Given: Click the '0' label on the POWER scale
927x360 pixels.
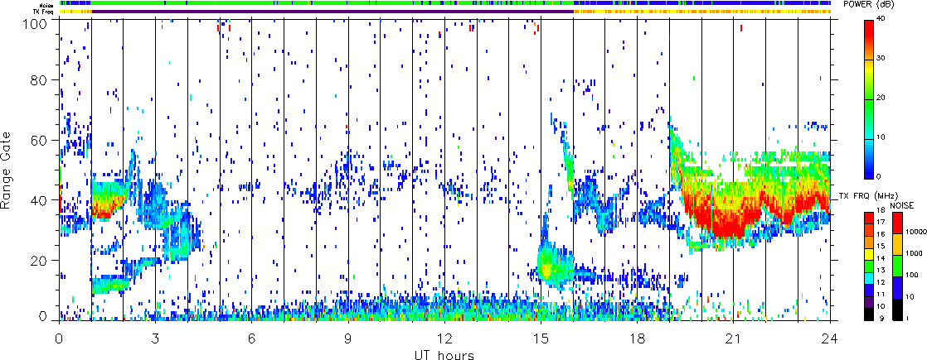Looking at the screenshot, I should pos(879,176).
